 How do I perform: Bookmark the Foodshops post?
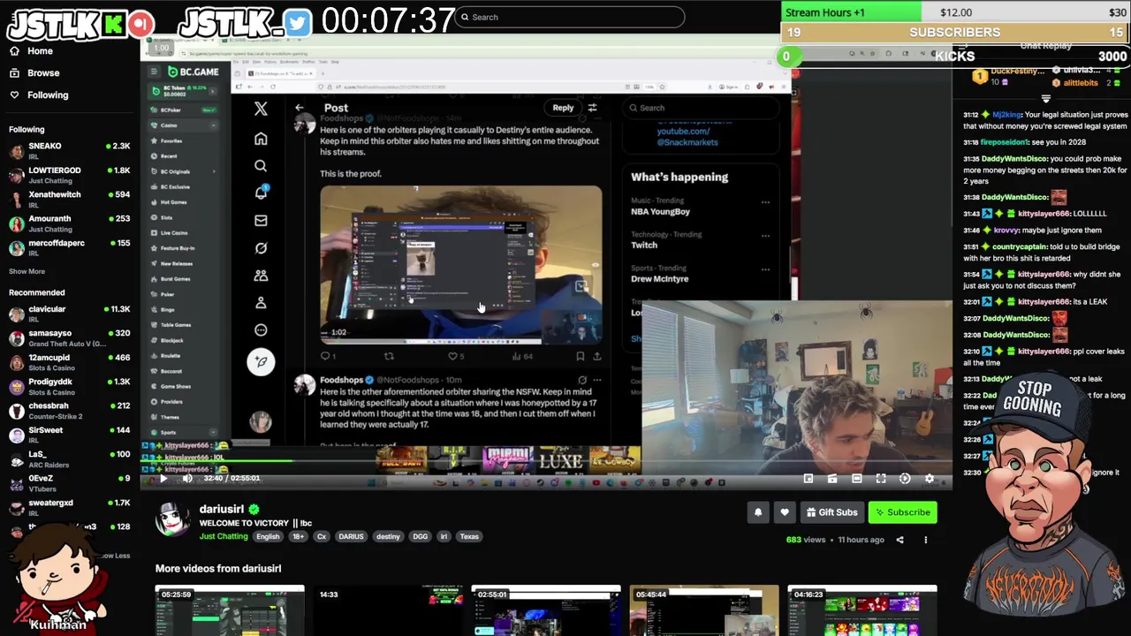[x=580, y=356]
